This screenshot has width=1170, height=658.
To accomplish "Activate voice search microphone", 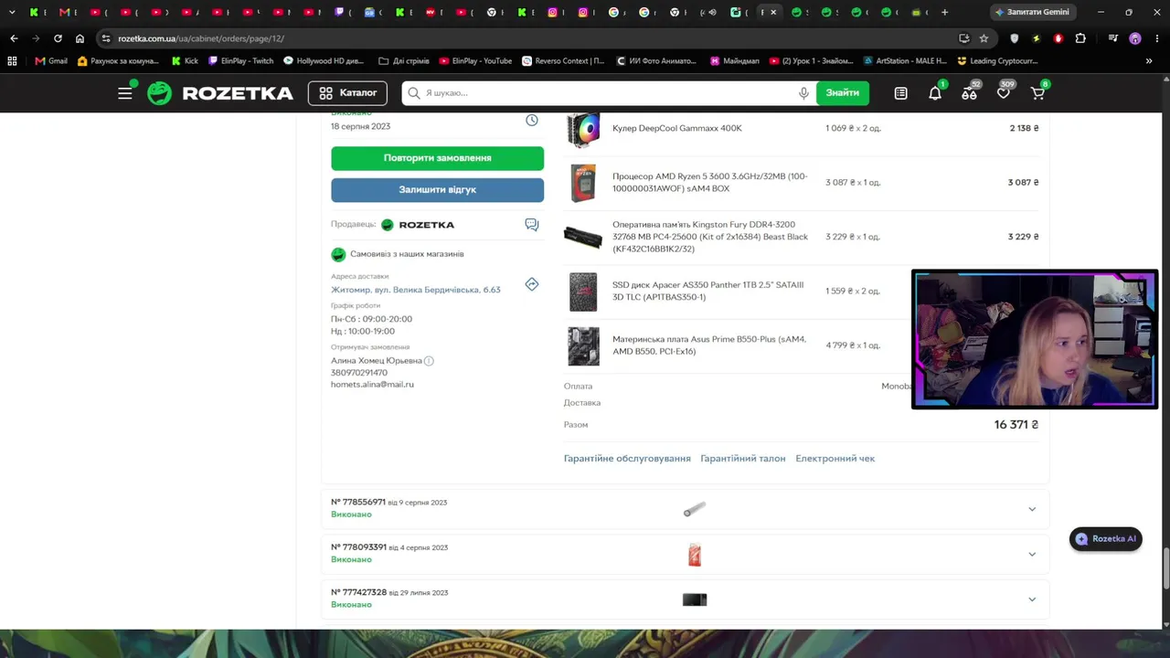I will click(x=803, y=93).
